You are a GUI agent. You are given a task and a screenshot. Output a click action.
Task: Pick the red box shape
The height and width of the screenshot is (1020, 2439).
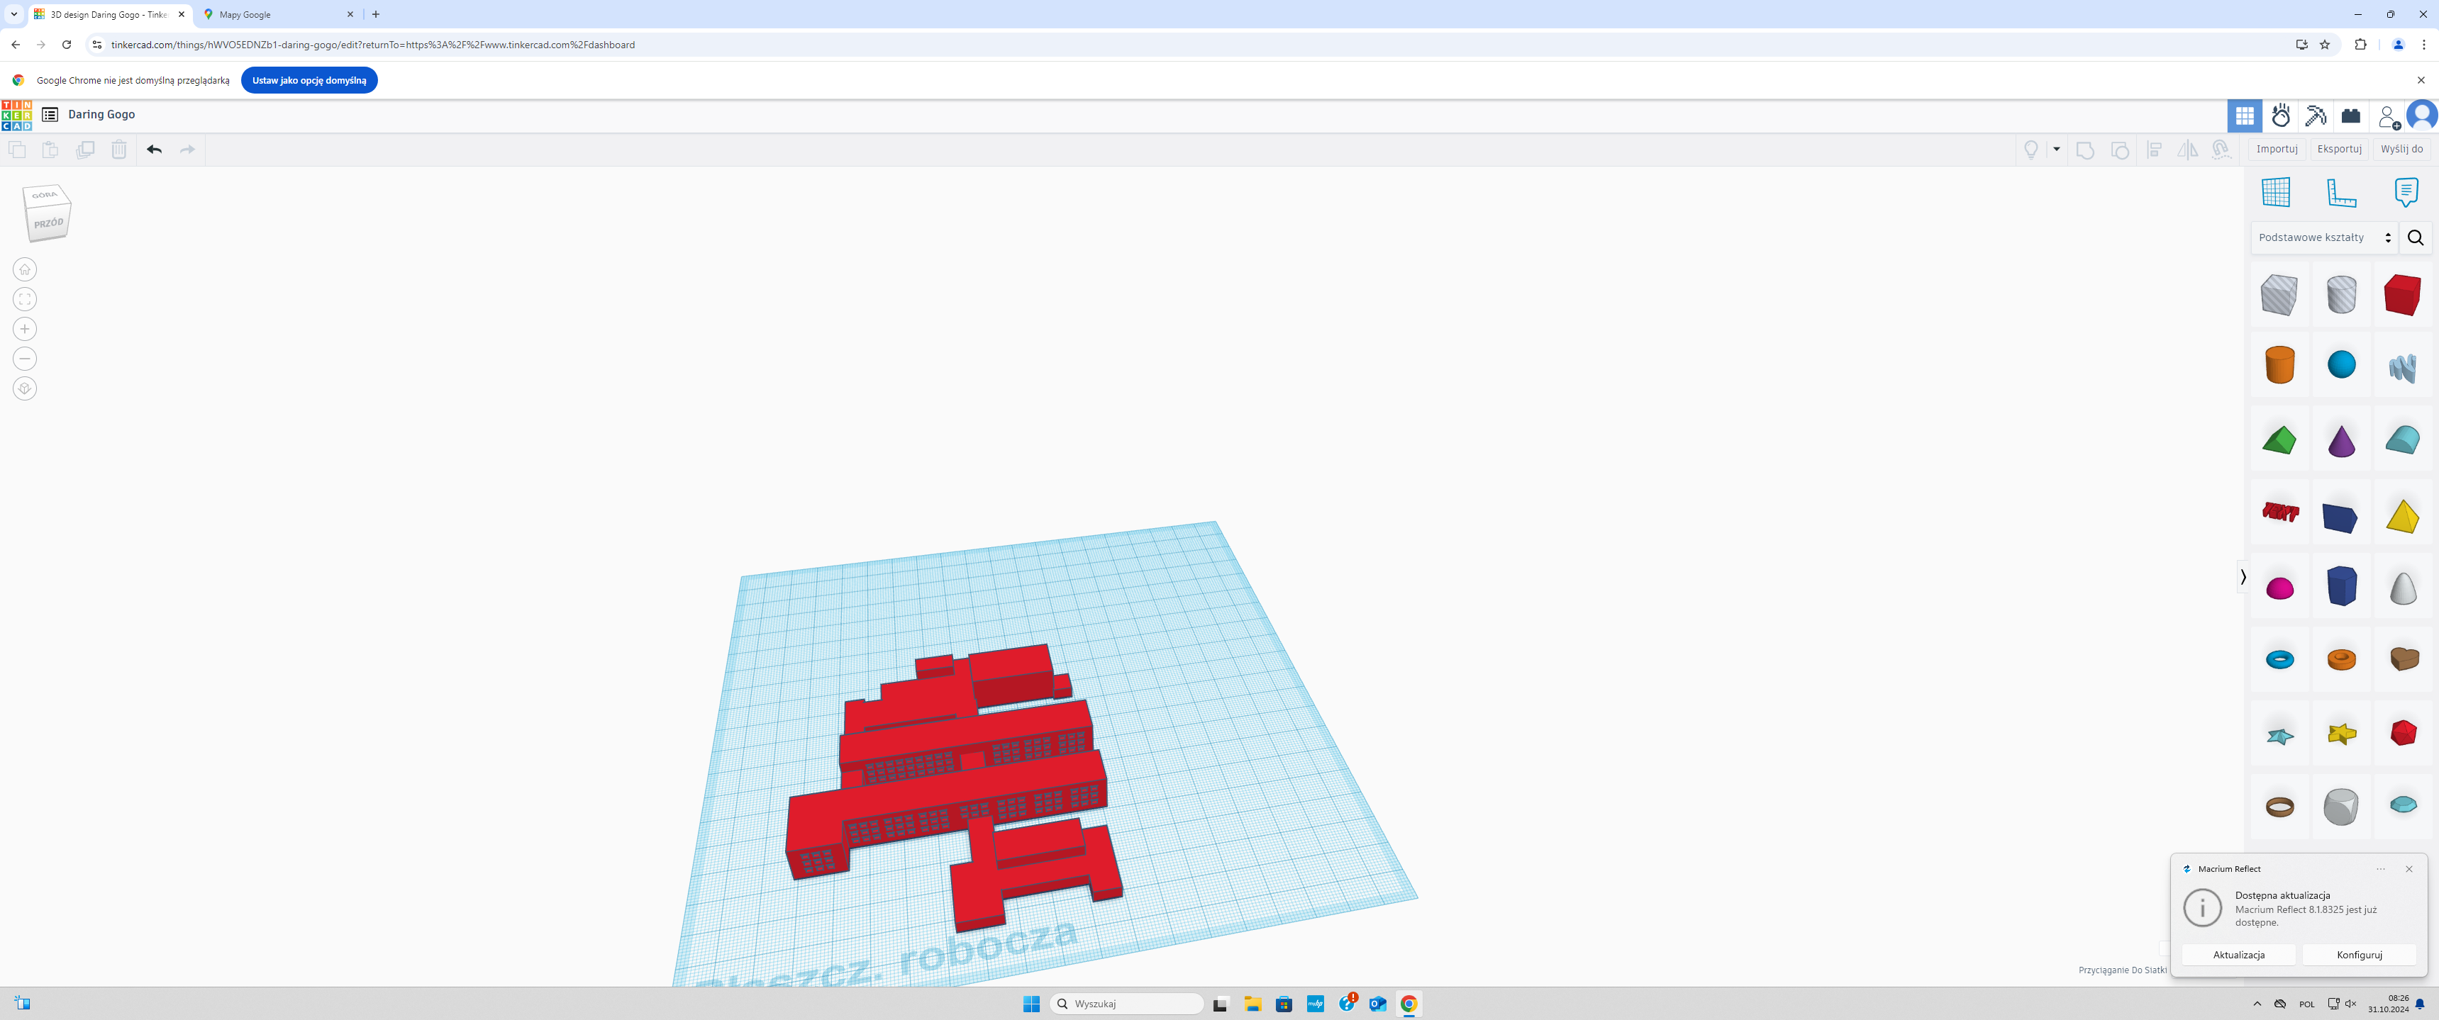2403,295
